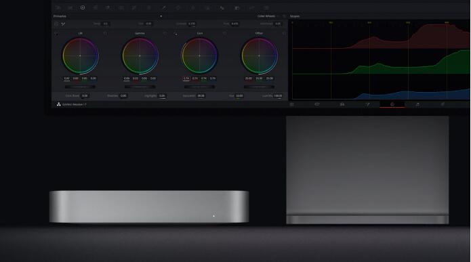Viewport: 471px width, 262px height.
Task: Reset the Gamma color wheel
Action: point(165,33)
